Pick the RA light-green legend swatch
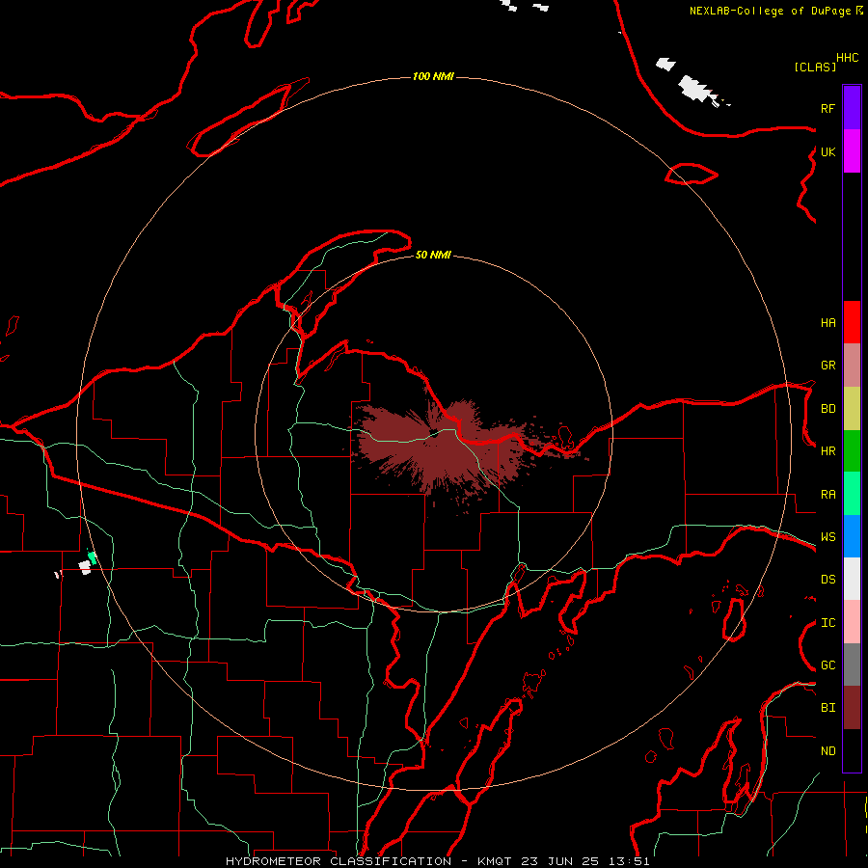Viewport: 868px width, 868px height. [852, 494]
